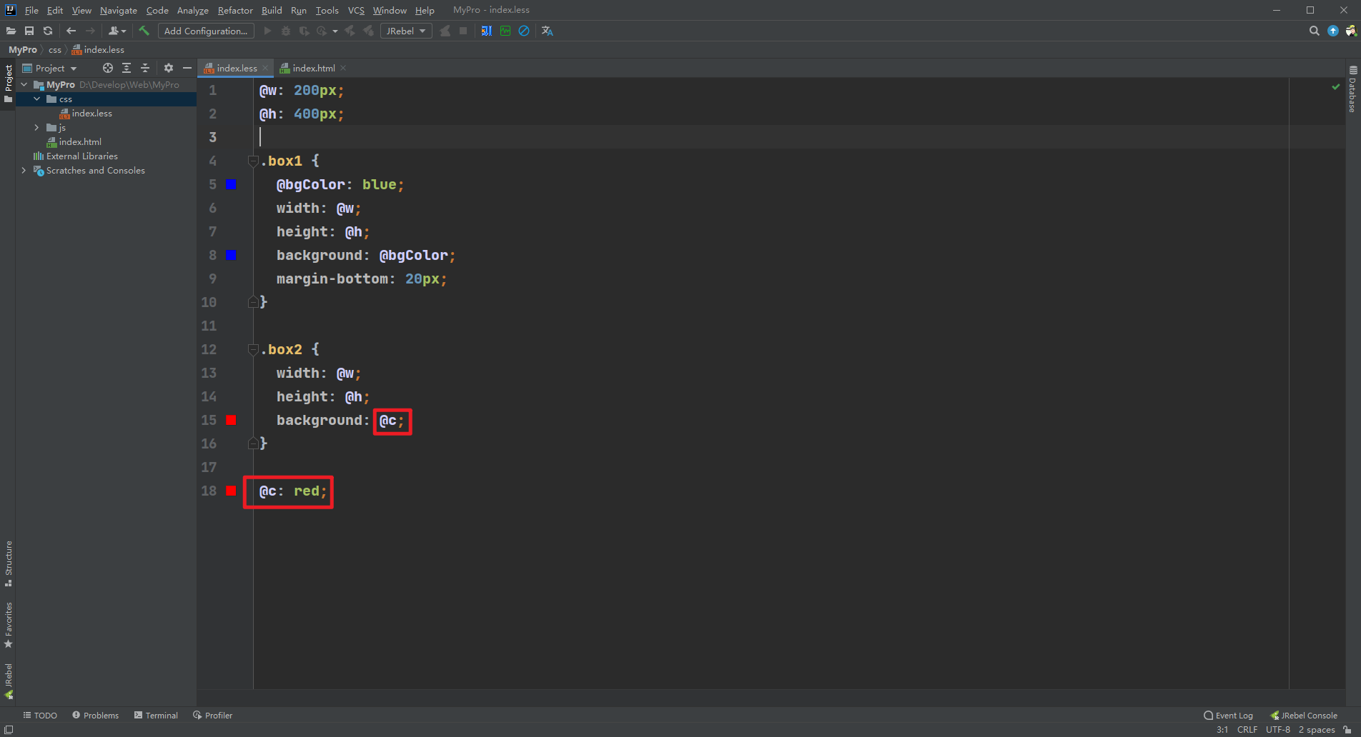Click the blue color swatch on line 5

click(231, 184)
